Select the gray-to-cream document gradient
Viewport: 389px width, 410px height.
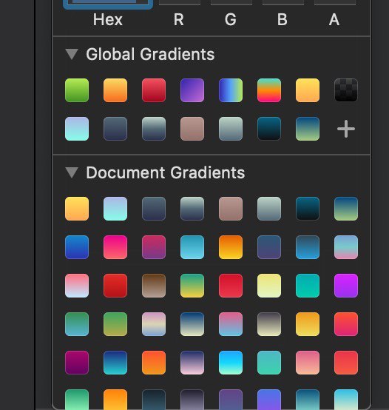pyautogui.click(x=269, y=324)
